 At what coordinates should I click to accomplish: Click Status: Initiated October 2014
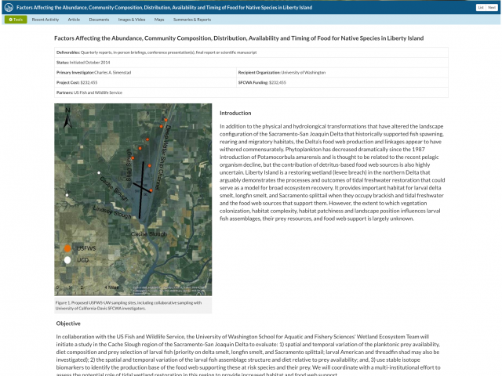pyautogui.click(x=83, y=63)
